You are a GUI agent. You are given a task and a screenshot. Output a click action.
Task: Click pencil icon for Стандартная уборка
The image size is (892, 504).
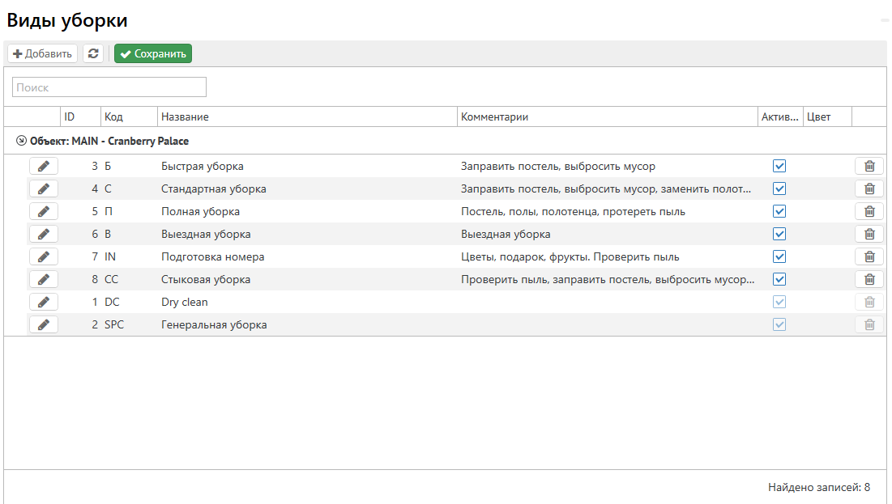coord(44,188)
